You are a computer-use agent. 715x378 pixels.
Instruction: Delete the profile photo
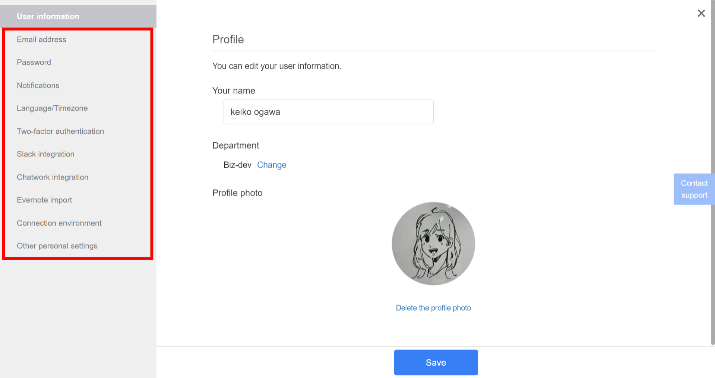pyautogui.click(x=433, y=308)
